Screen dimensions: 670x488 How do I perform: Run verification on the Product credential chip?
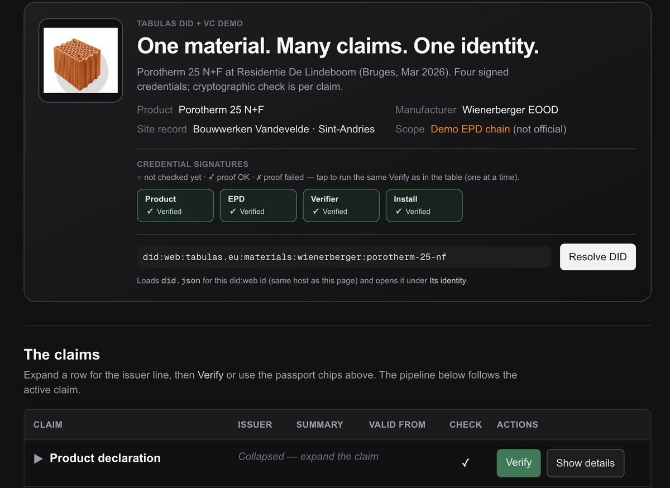175,205
